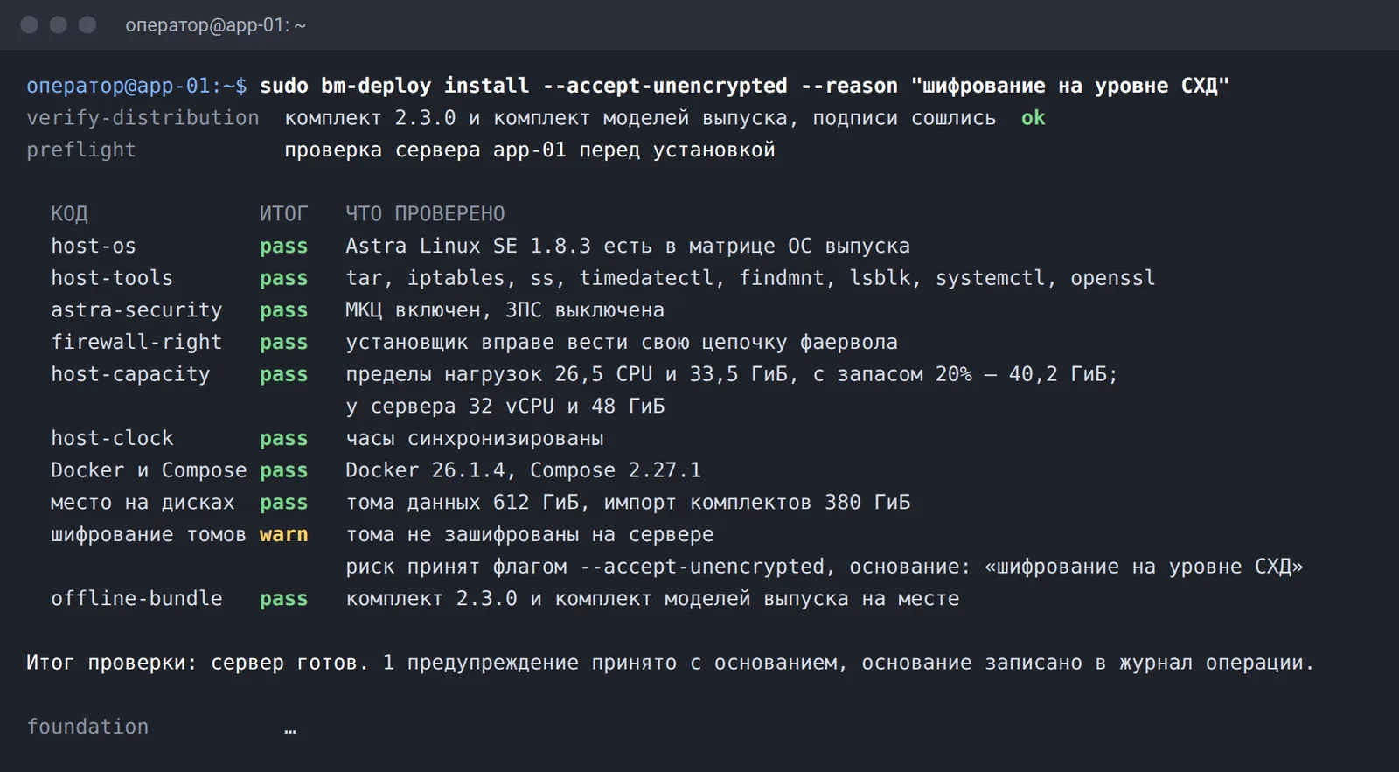Click the foundation stage label
Image resolution: width=1399 pixels, height=772 pixels.
click(x=87, y=727)
